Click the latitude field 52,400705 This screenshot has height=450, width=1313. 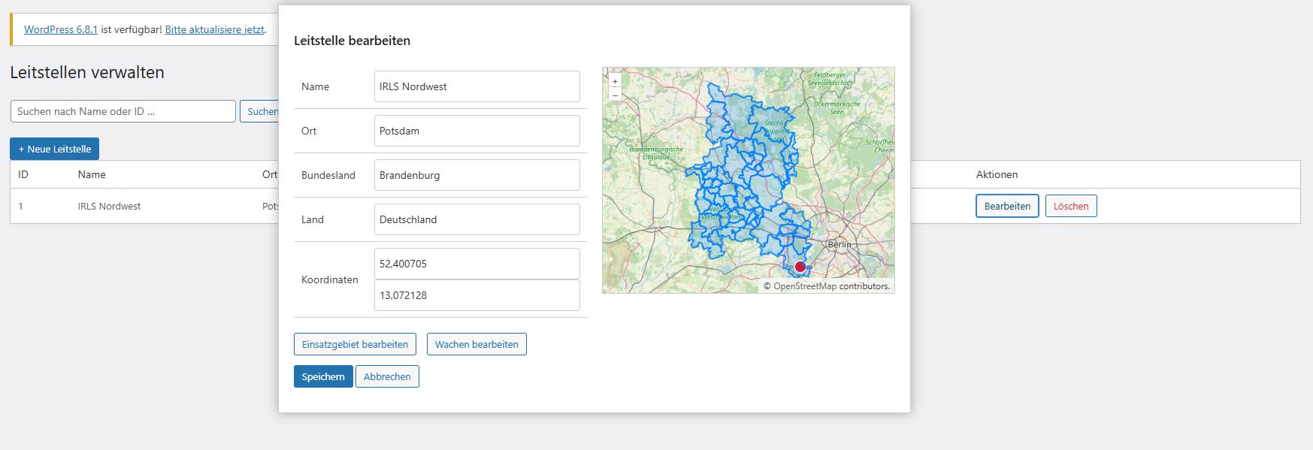coord(477,264)
